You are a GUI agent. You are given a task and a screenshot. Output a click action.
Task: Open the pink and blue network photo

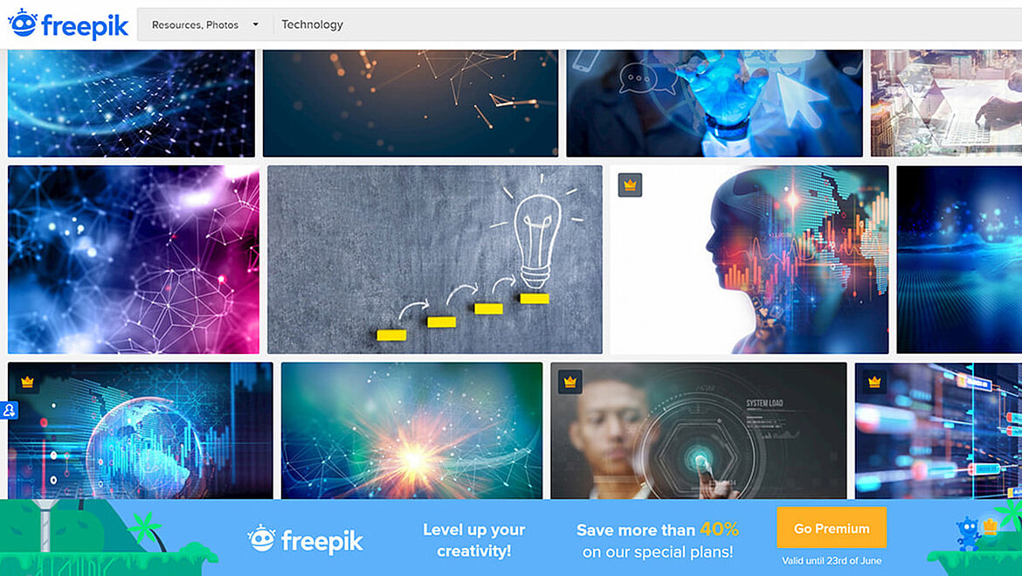(134, 260)
